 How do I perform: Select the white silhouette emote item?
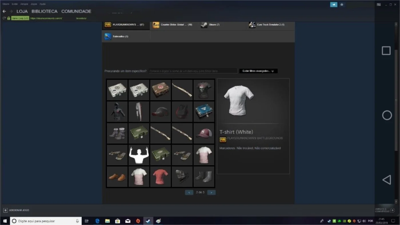pos(139,155)
